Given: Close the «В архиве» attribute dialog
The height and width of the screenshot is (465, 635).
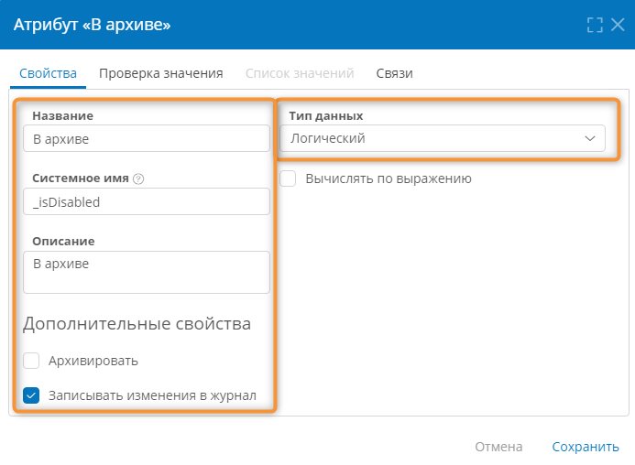Looking at the screenshot, I should click(618, 25).
